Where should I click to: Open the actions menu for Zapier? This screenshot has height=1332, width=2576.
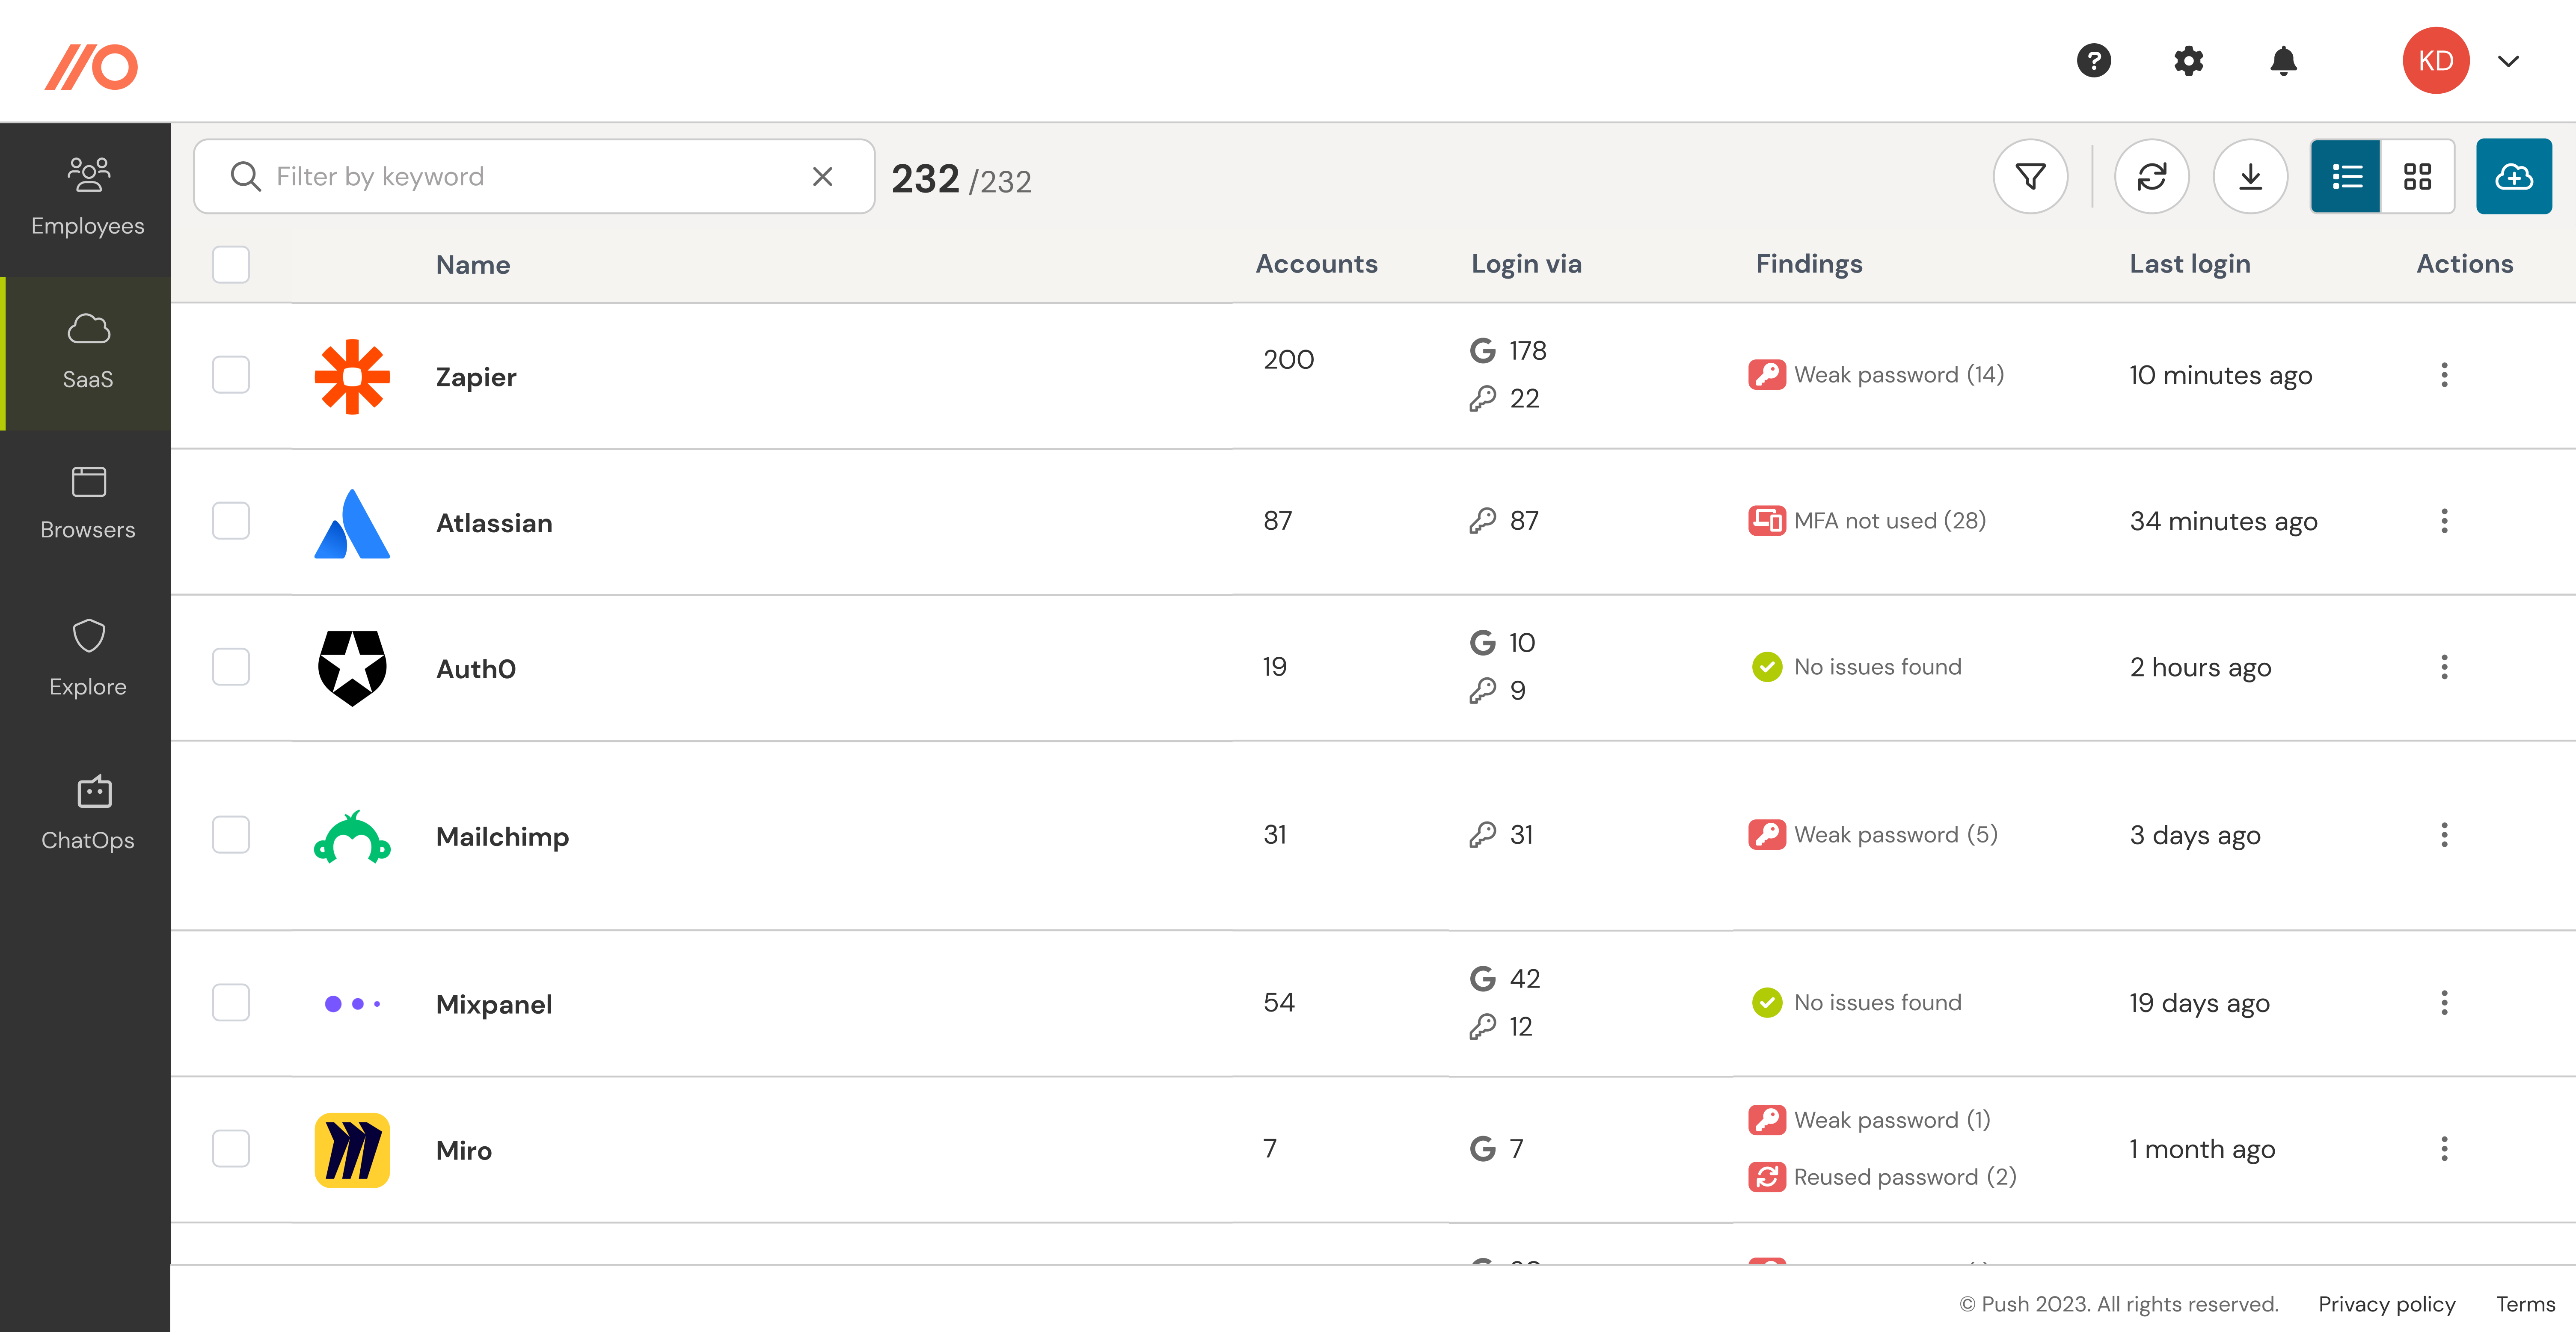tap(2444, 375)
